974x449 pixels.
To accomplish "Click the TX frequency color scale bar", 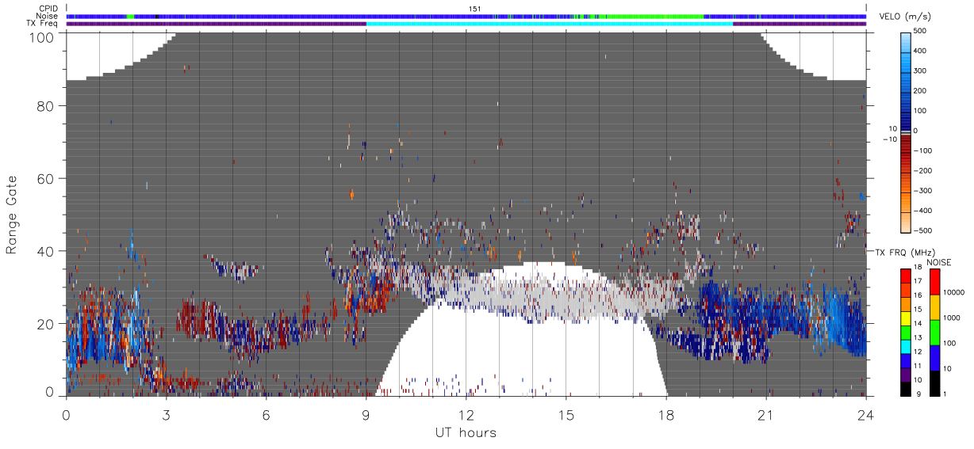I will point(905,332).
